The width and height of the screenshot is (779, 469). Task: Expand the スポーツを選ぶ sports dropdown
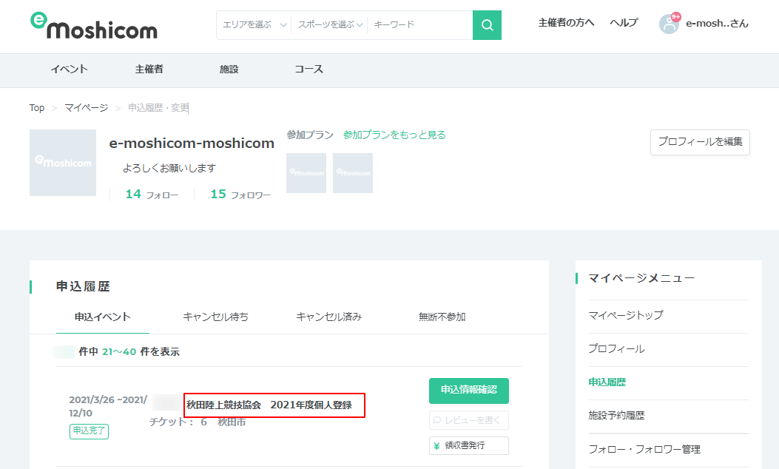(x=330, y=25)
